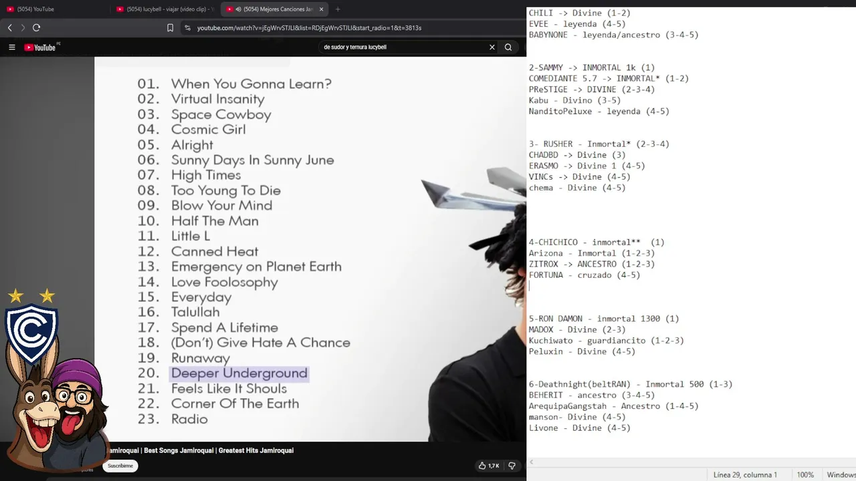The width and height of the screenshot is (856, 481).
Task: Click Notepad 100% zoom level indicator
Action: [x=805, y=475]
